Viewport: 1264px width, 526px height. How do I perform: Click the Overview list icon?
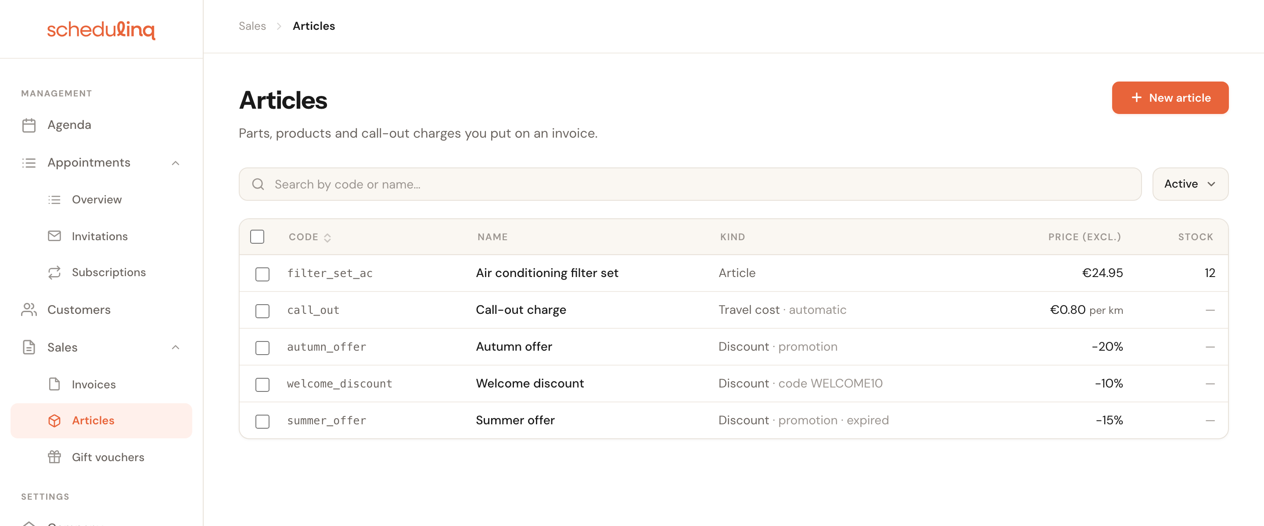(x=54, y=199)
